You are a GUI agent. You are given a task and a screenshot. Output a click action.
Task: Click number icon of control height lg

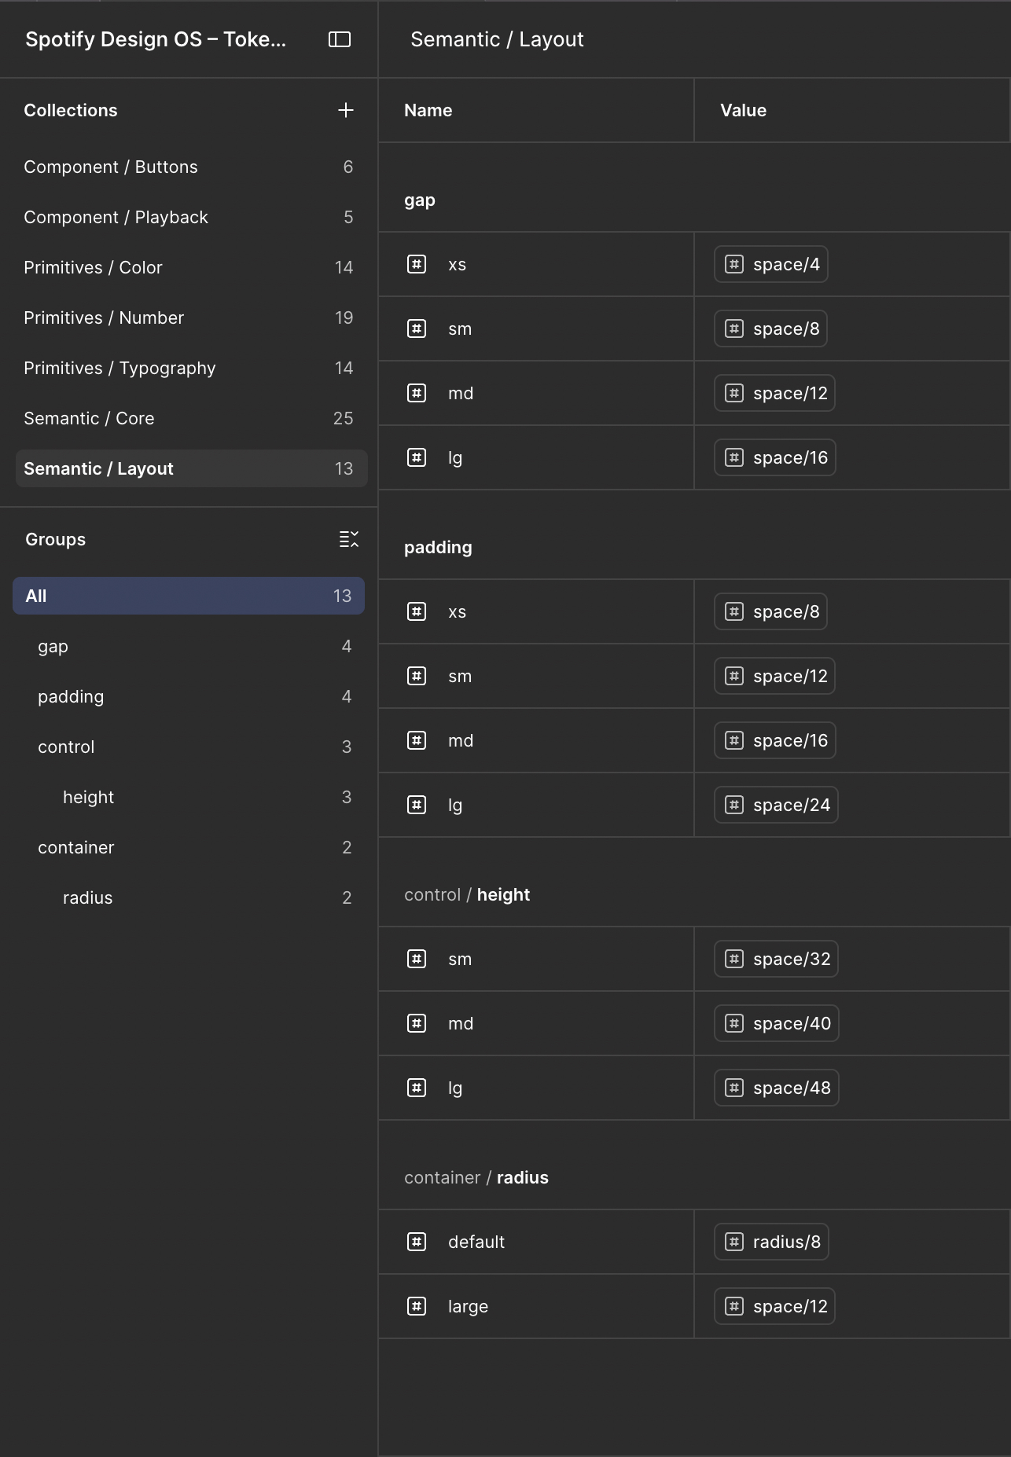click(417, 1088)
